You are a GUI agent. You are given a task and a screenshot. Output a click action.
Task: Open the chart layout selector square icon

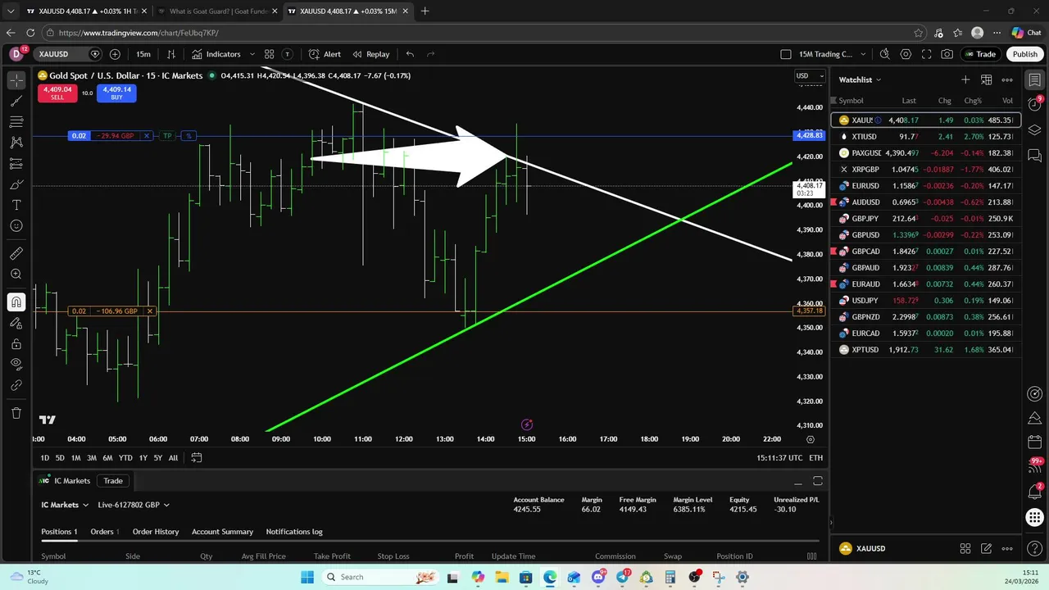coord(785,54)
